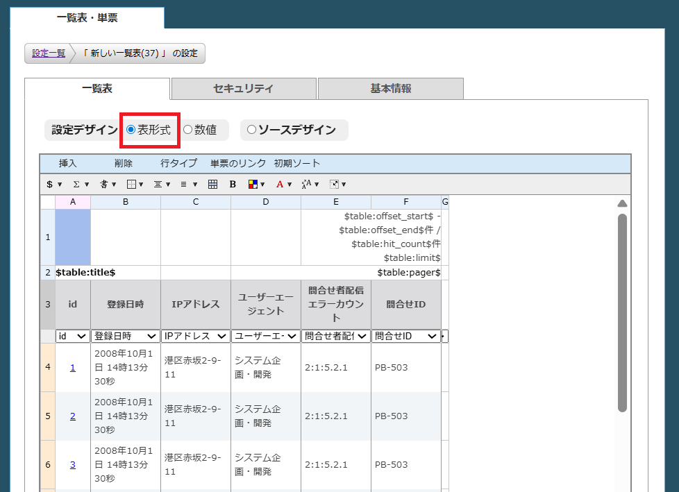Select the 数値 radio button
679x492 pixels.
pos(187,130)
